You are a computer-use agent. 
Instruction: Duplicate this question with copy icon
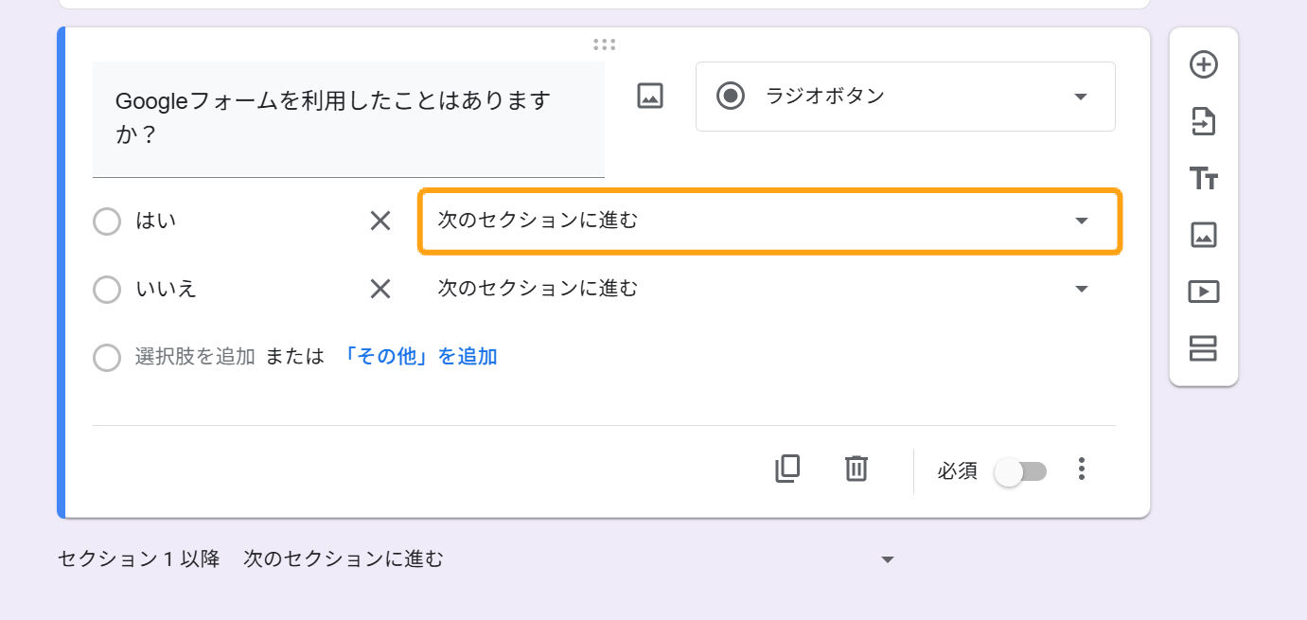pos(787,469)
